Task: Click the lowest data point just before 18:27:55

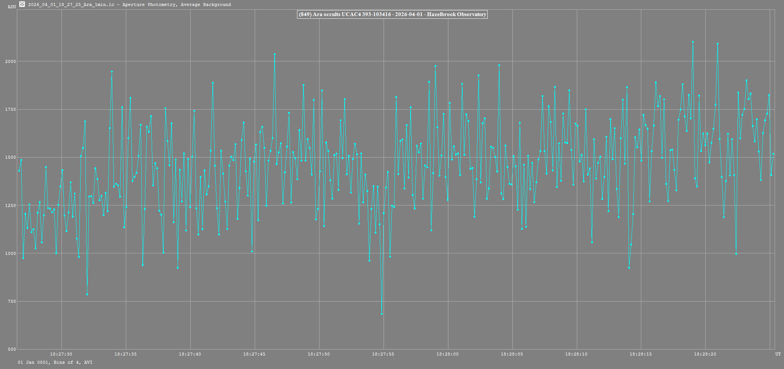Action: tap(382, 314)
